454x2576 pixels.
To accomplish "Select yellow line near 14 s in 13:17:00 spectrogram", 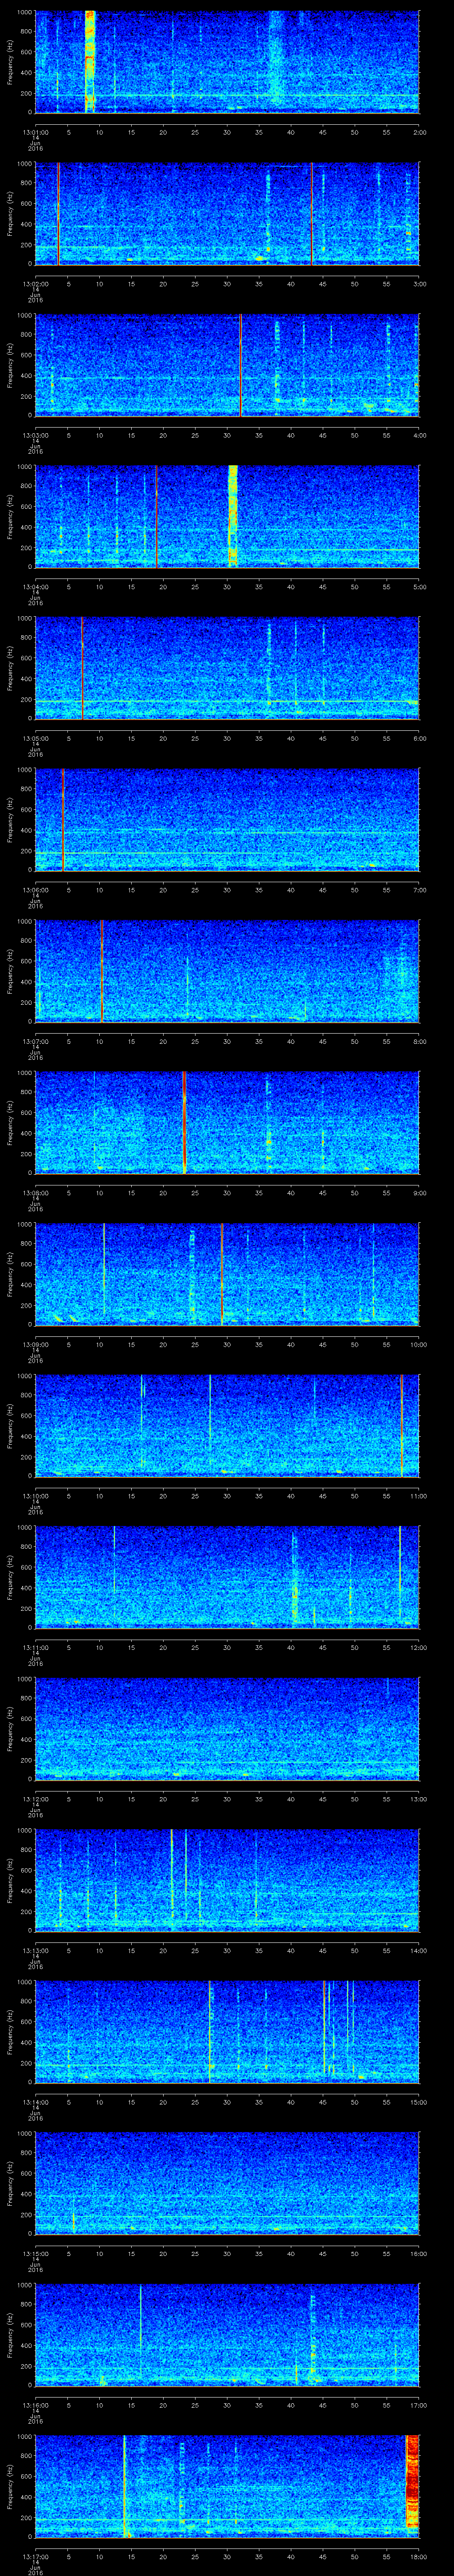I will click(125, 2485).
